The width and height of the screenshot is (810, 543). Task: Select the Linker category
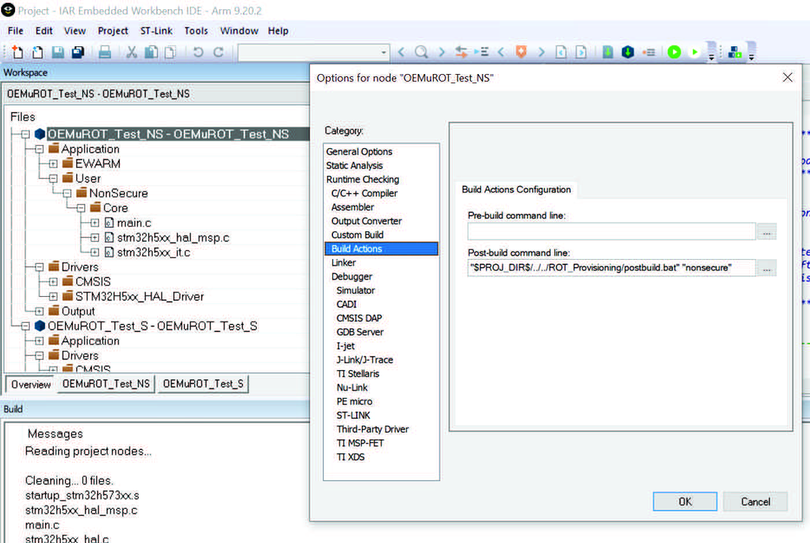click(343, 263)
